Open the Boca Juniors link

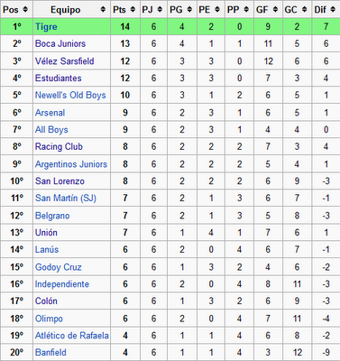tap(60, 43)
